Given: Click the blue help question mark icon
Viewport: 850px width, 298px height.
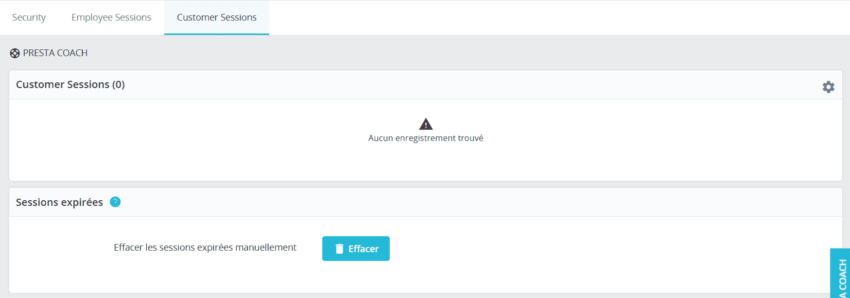Looking at the screenshot, I should pyautogui.click(x=115, y=202).
